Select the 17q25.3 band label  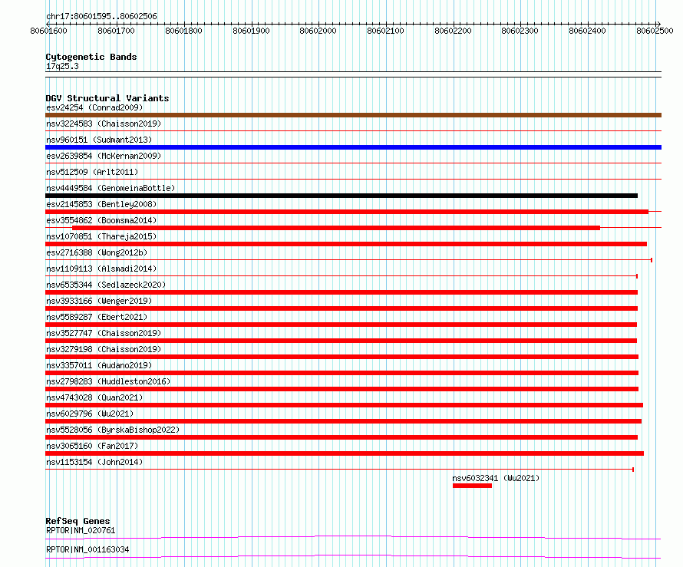click(62, 66)
